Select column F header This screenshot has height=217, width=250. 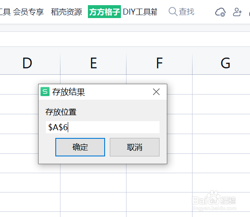click(159, 63)
